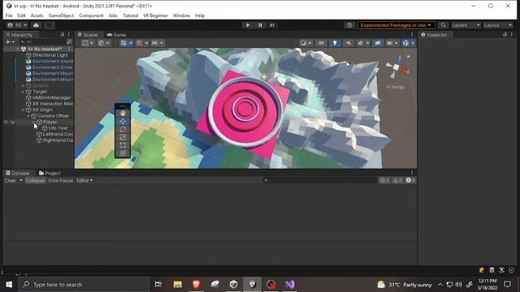This screenshot has width=520, height=292.
Task: Switch to the Game tab
Action: (x=116, y=35)
